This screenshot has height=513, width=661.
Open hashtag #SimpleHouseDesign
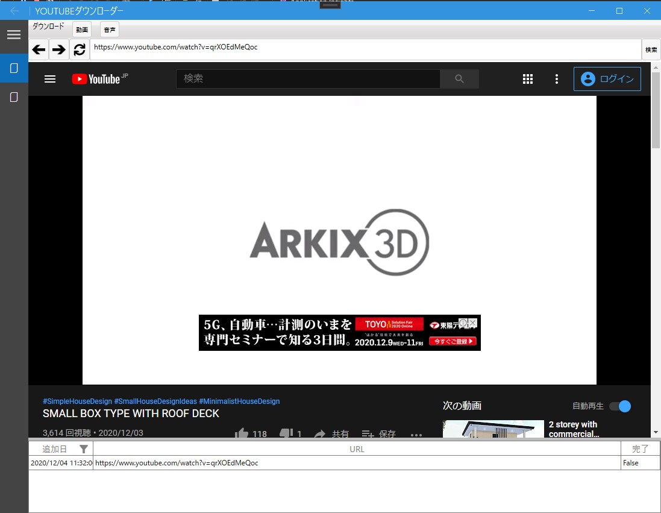[x=78, y=401]
